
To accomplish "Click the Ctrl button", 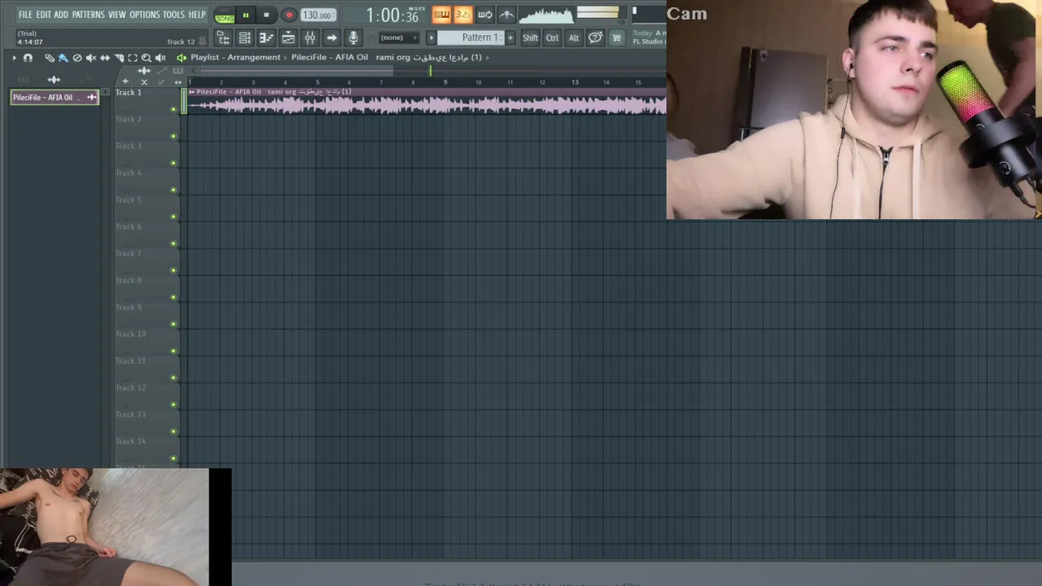I will (552, 37).
